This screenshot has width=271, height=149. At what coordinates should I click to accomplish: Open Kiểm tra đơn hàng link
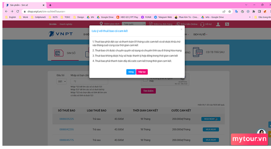(161, 24)
